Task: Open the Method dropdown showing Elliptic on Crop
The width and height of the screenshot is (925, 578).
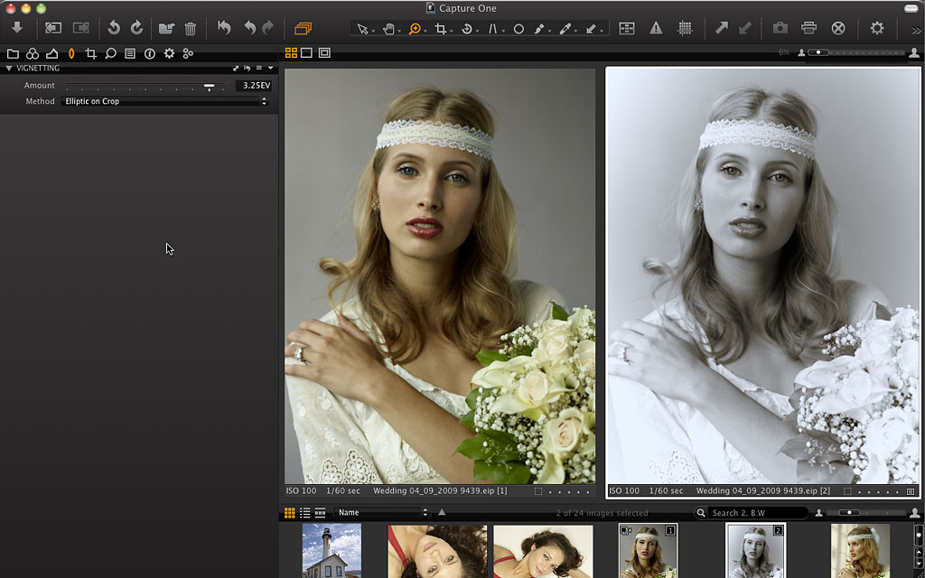Action: [x=165, y=102]
